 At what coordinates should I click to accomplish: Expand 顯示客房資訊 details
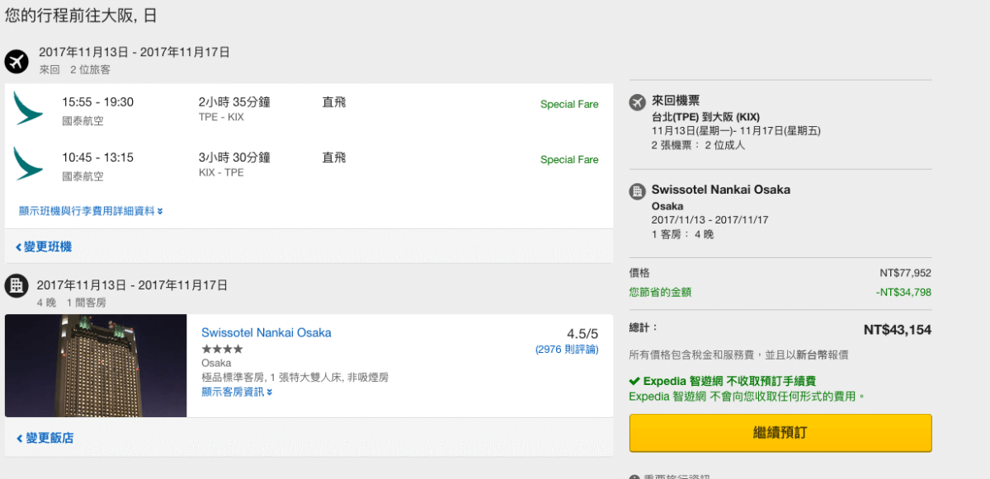(x=237, y=392)
